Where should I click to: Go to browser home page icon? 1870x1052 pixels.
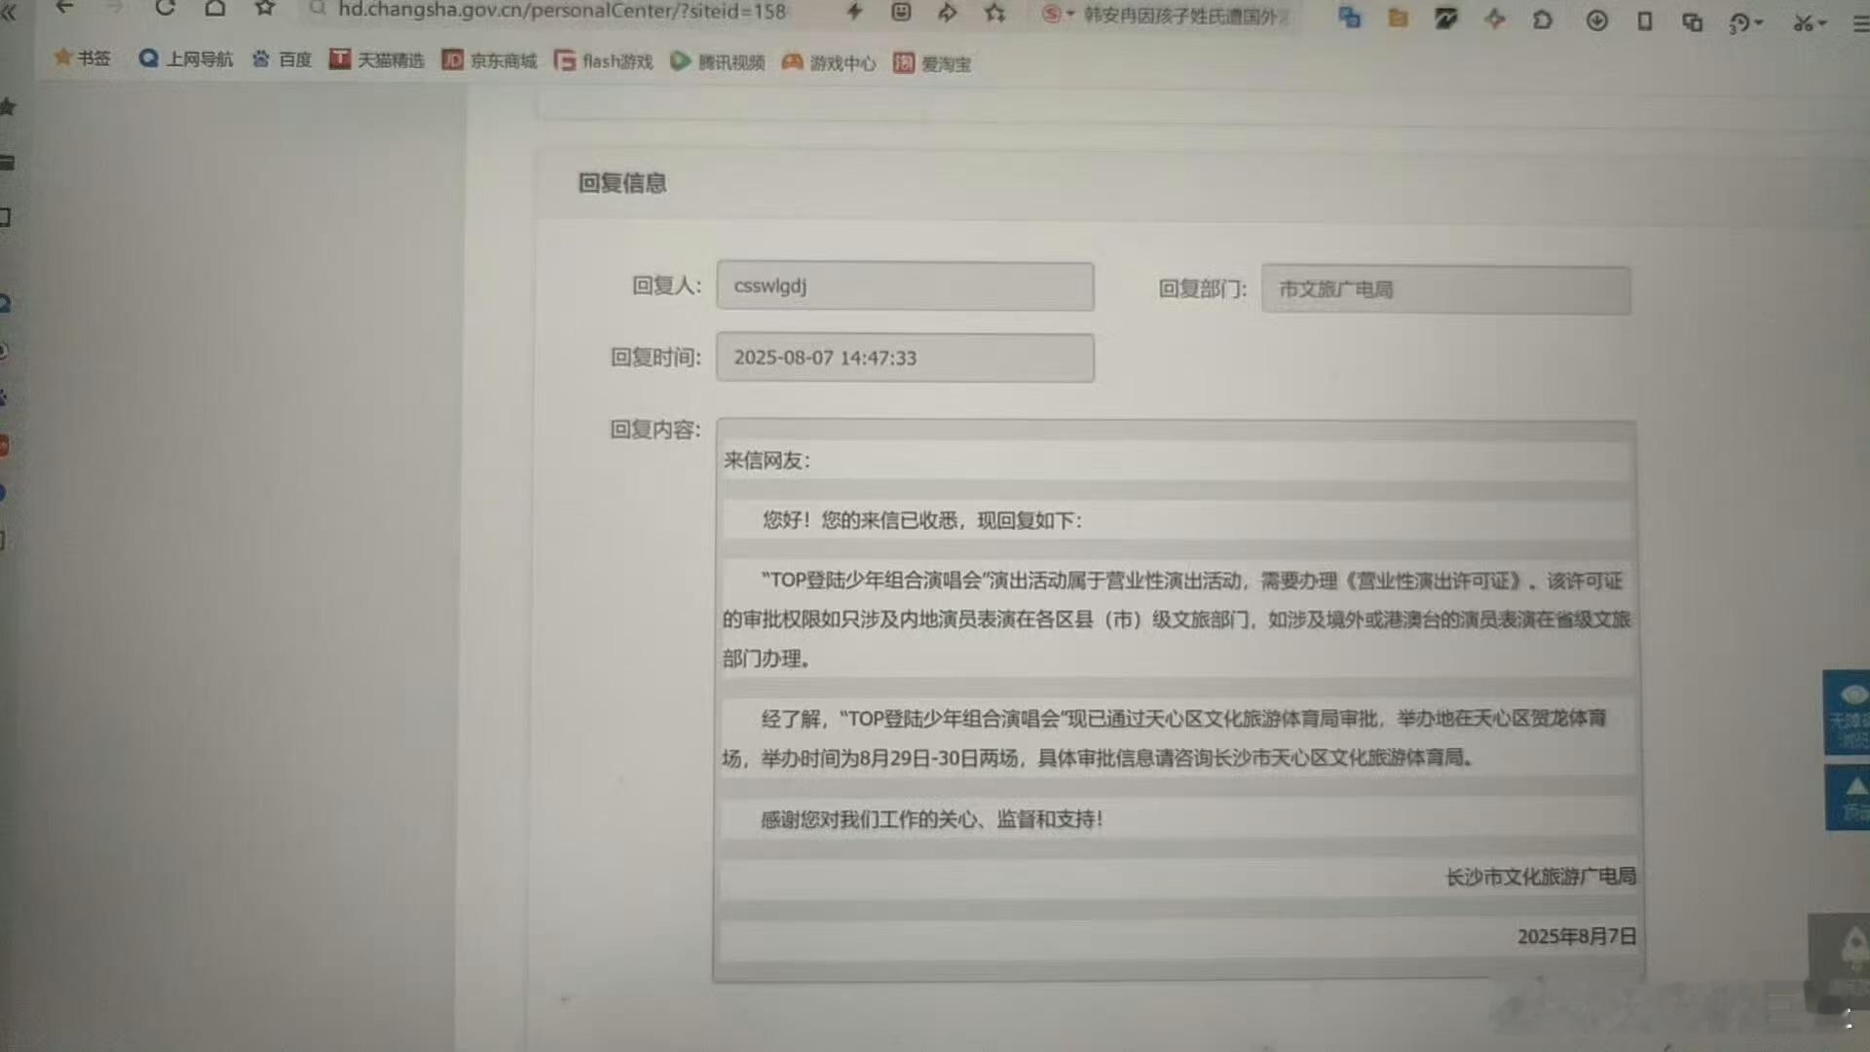[x=215, y=8]
